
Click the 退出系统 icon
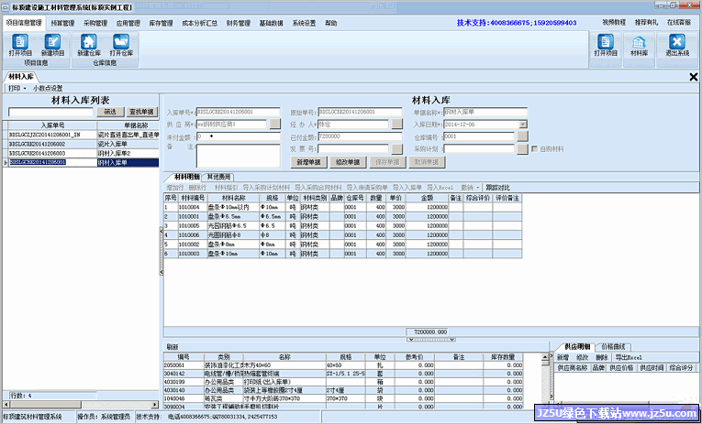(677, 42)
